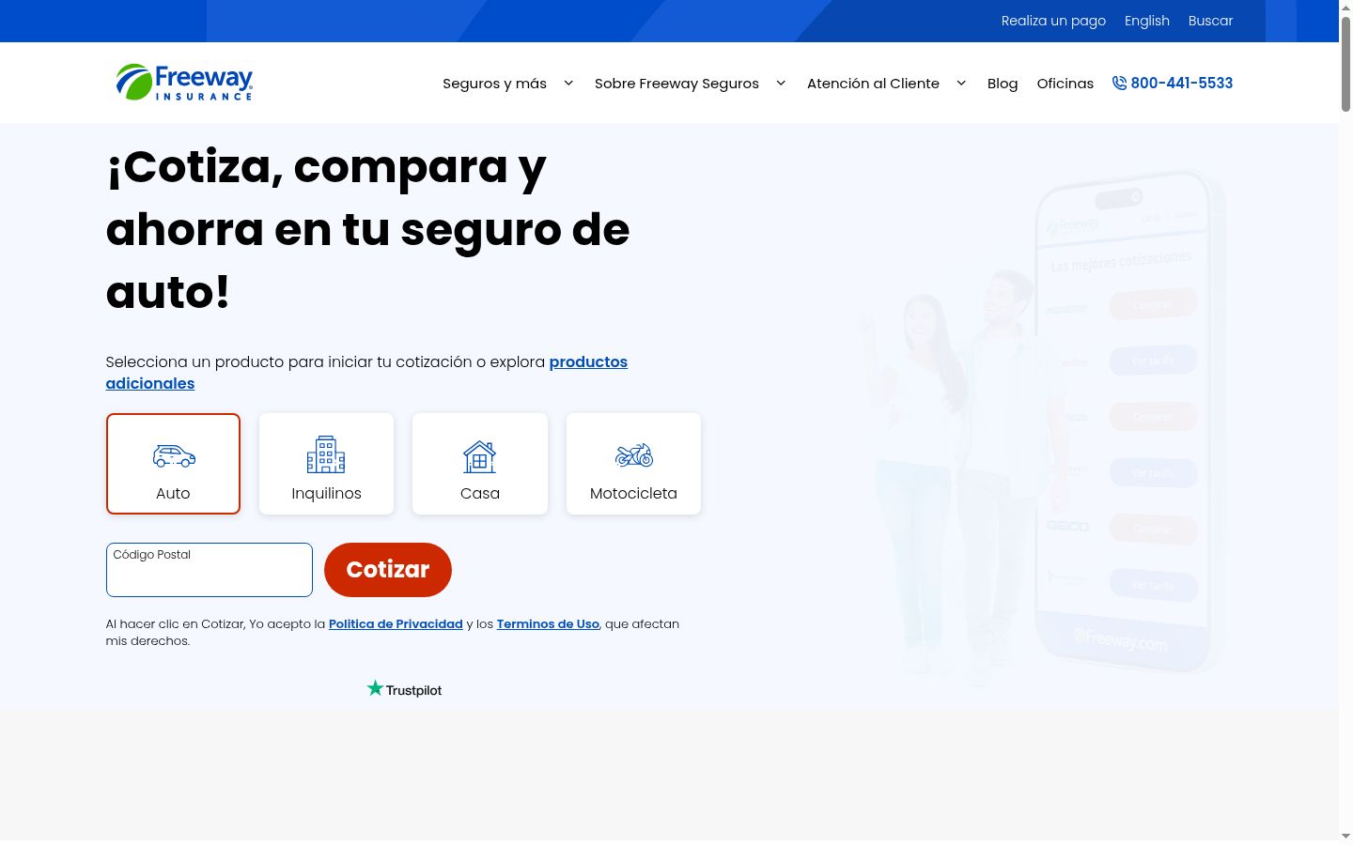1353x845 pixels.
Task: Call the number 800-441-5533
Action: point(1182,83)
